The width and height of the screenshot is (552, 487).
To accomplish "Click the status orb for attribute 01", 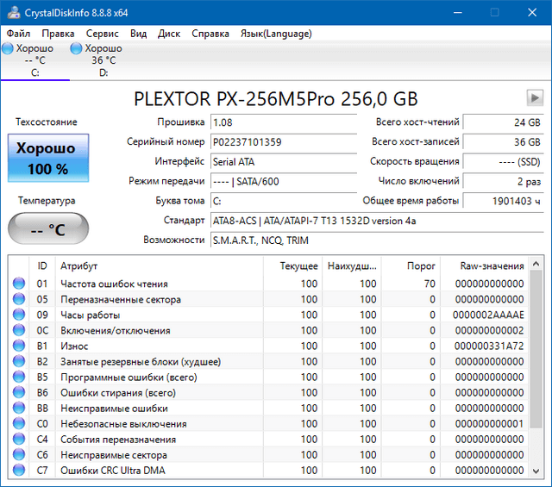I will tap(19, 284).
